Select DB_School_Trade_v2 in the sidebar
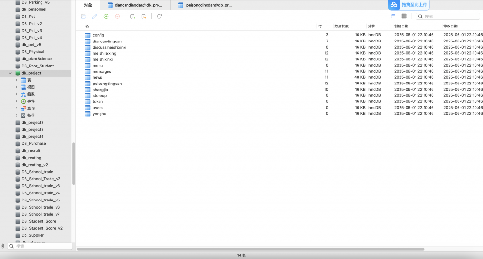The width and height of the screenshot is (483, 259). [x=41, y=179]
